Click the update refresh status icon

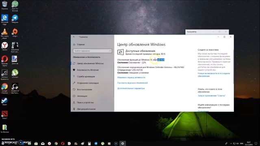pyautogui.click(x=120, y=52)
